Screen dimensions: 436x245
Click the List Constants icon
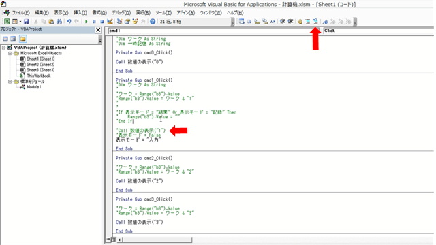coord(249,21)
